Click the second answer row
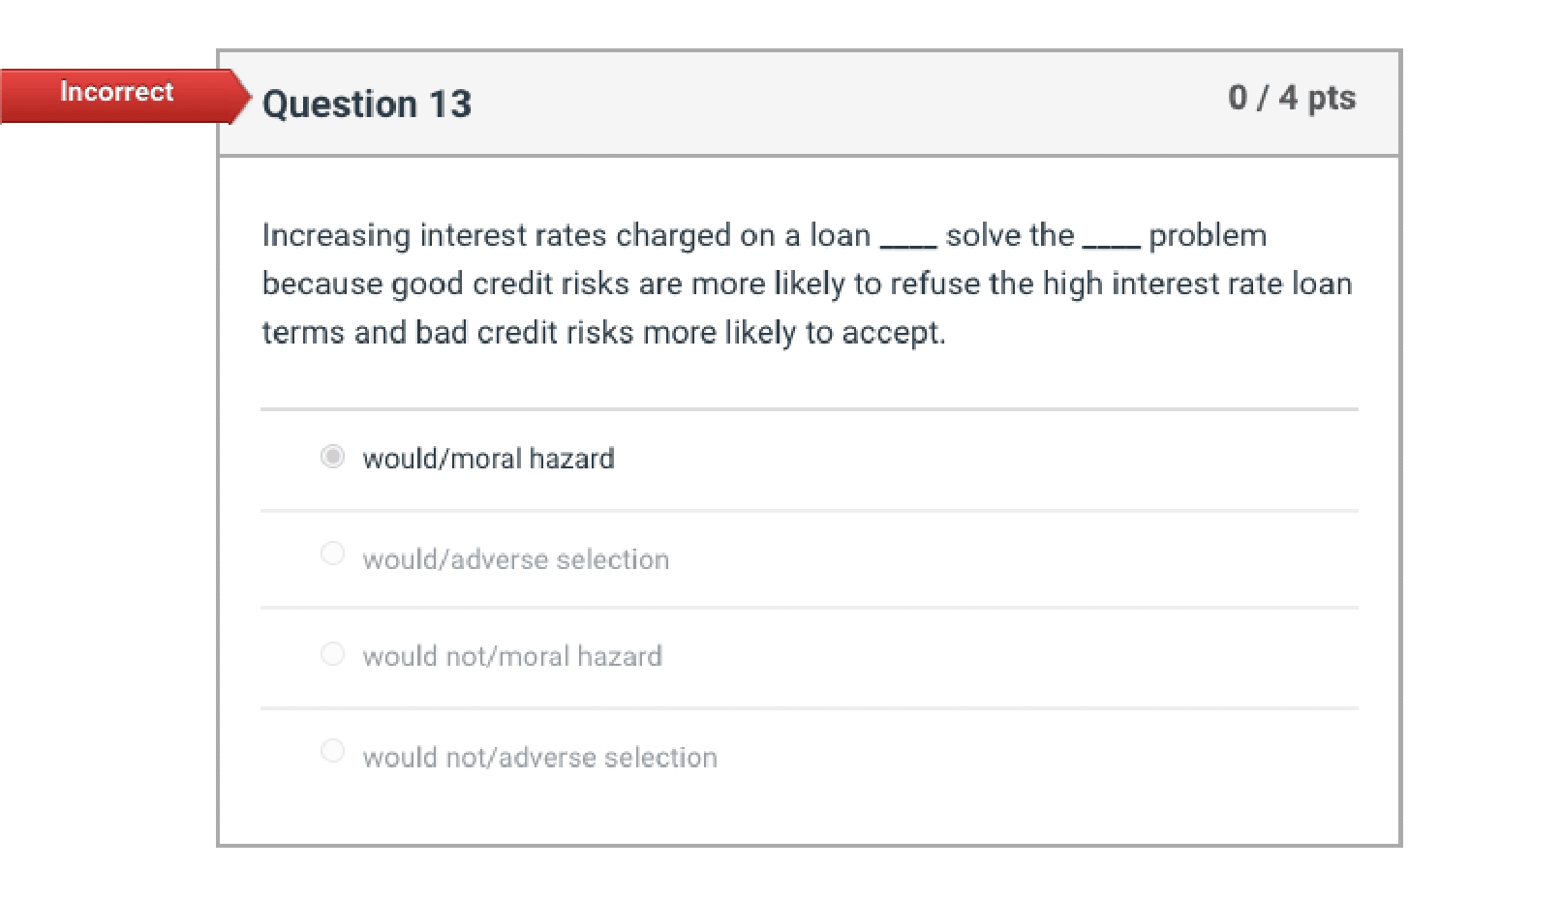This screenshot has height=898, width=1562. [812, 558]
